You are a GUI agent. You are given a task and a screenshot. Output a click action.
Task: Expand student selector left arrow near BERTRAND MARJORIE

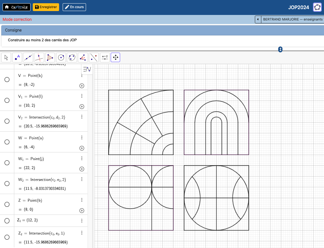click(x=258, y=20)
